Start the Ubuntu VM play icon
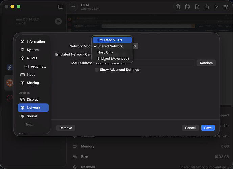The image size is (233, 169). click(x=216, y=7)
